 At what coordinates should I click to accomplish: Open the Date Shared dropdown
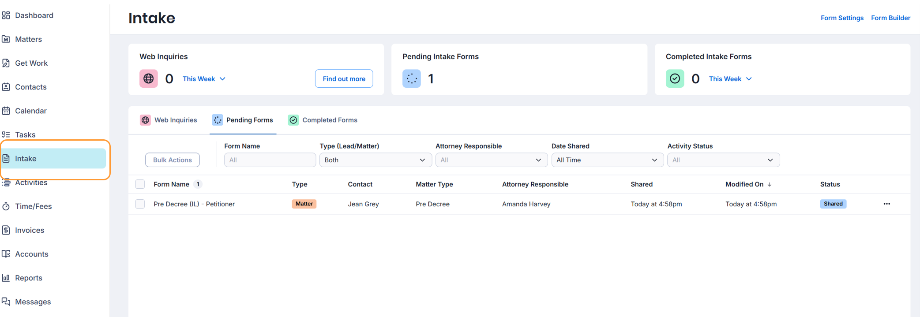(x=607, y=160)
